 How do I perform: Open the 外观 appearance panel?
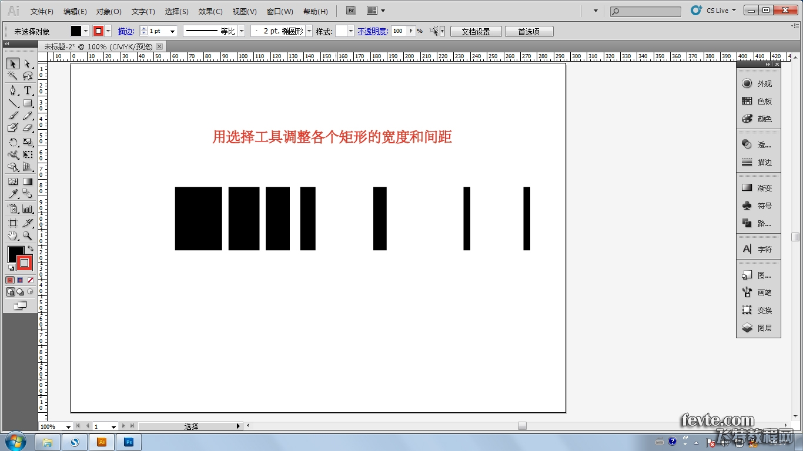click(x=758, y=83)
